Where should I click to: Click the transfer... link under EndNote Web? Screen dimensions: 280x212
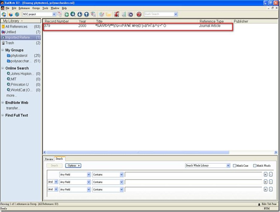coord(13,108)
